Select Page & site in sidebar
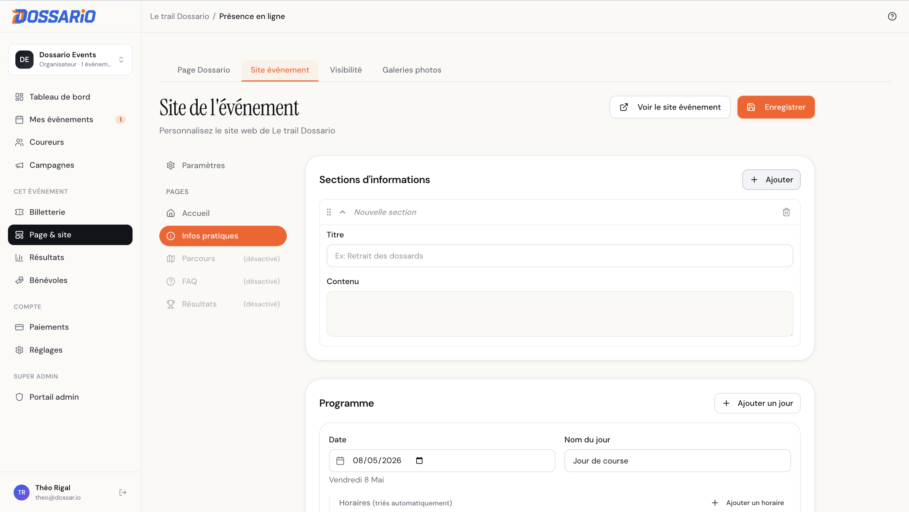Viewport: 909px width, 512px height. [x=70, y=235]
